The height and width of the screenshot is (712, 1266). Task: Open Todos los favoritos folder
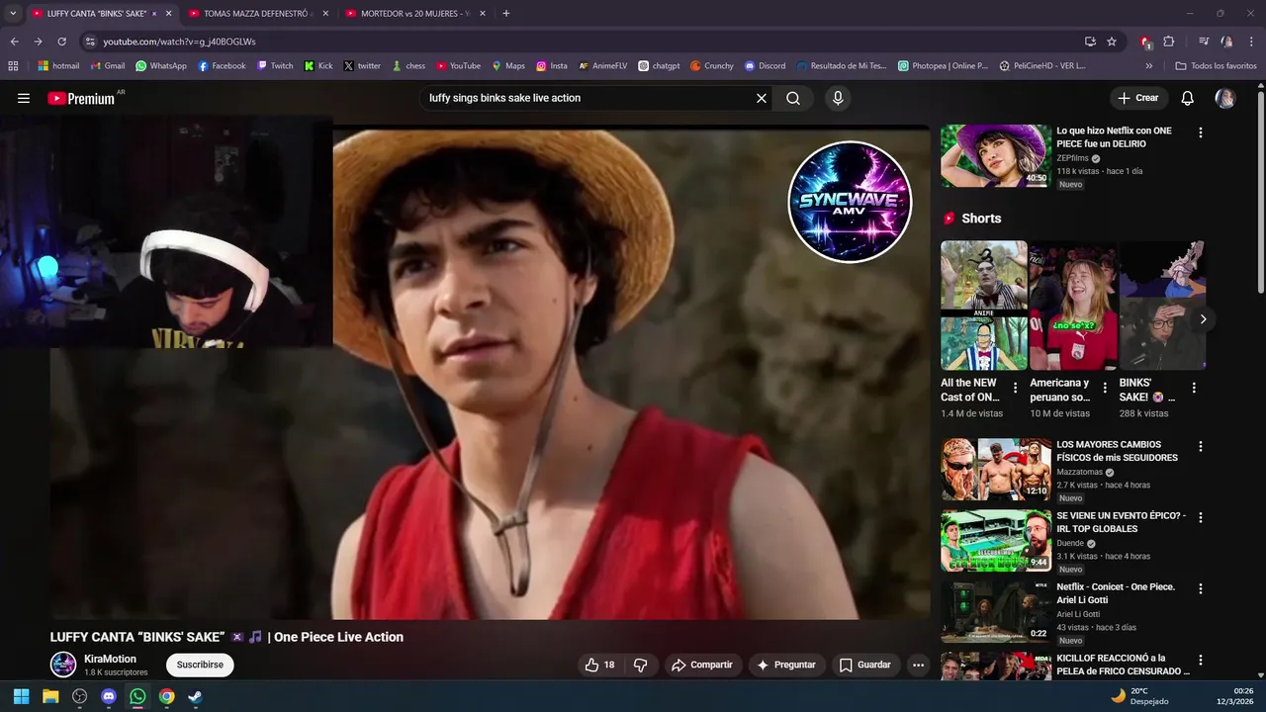(1216, 66)
